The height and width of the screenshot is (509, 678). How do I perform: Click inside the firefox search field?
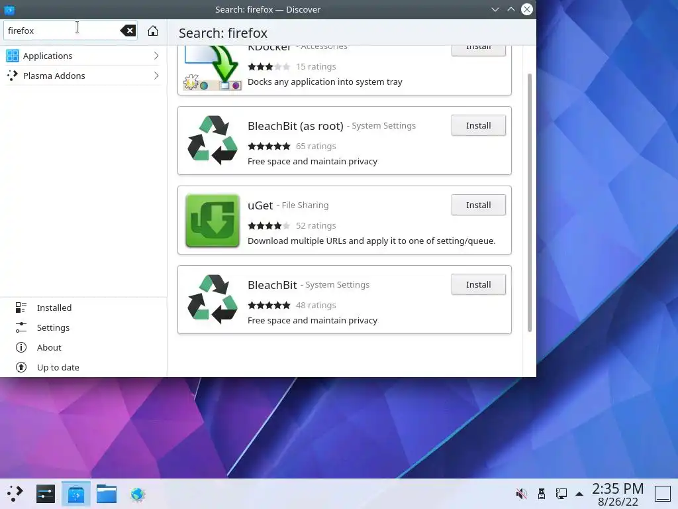click(x=70, y=30)
